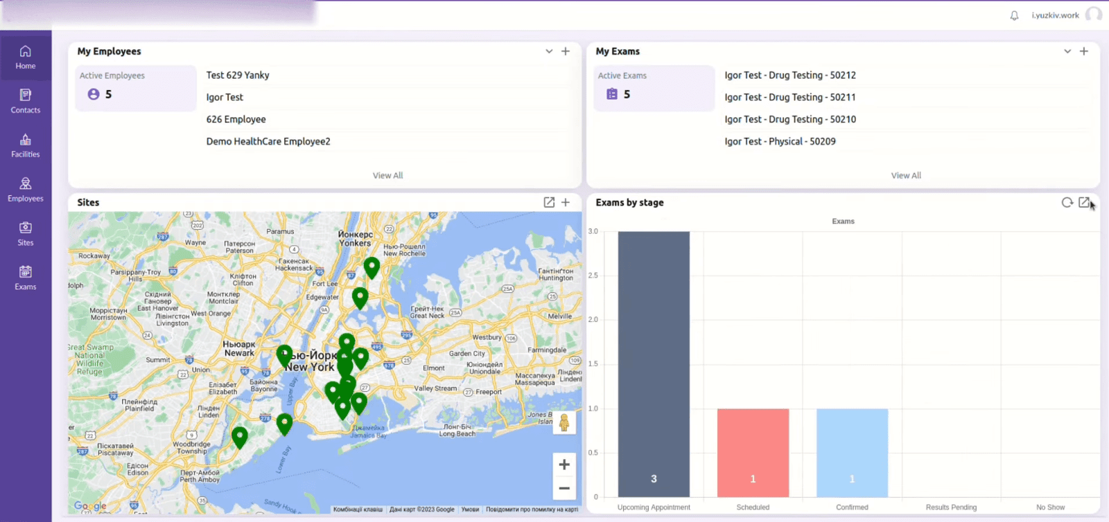View all exams link
The height and width of the screenshot is (522, 1109).
click(906, 176)
